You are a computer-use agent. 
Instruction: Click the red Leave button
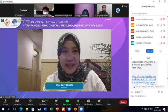click(123, 102)
